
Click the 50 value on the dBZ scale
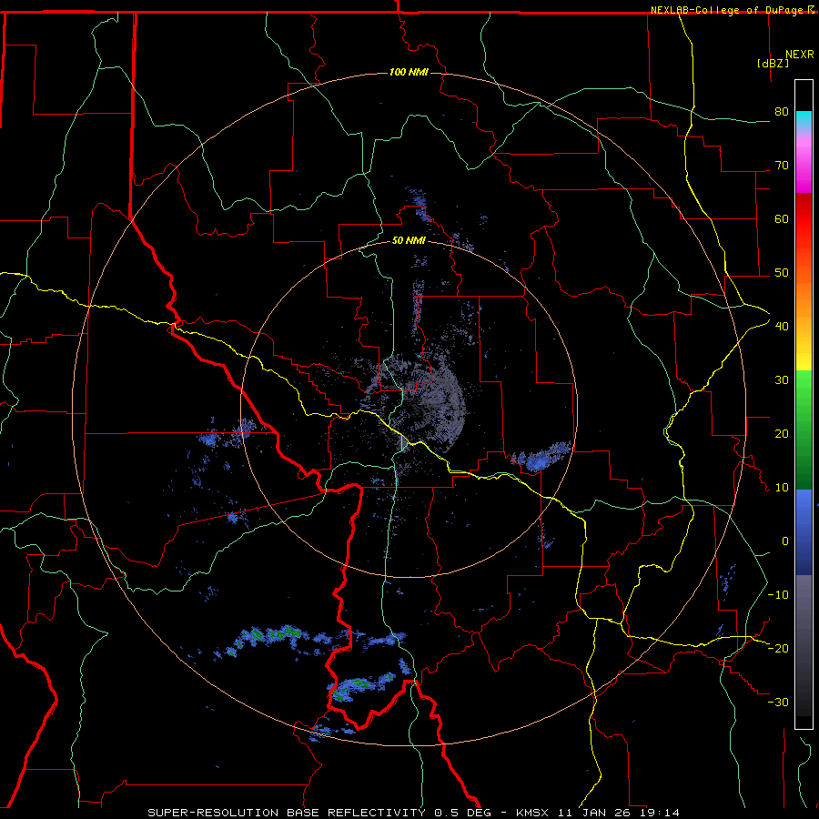[x=782, y=273]
